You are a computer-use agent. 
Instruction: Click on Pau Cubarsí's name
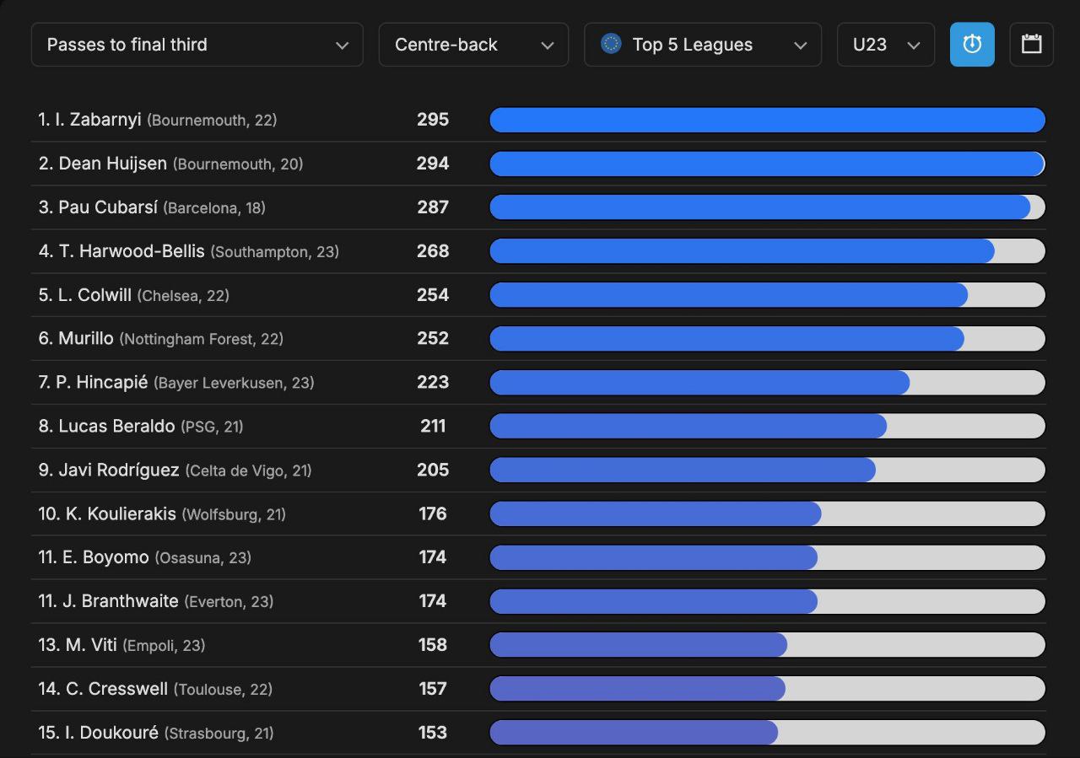point(108,207)
